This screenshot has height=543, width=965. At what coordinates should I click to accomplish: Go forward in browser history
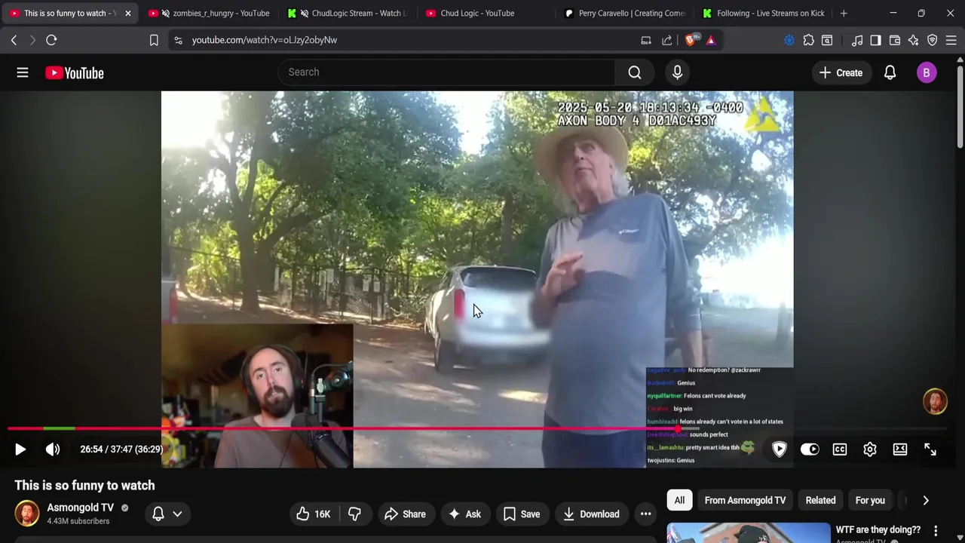pos(32,40)
